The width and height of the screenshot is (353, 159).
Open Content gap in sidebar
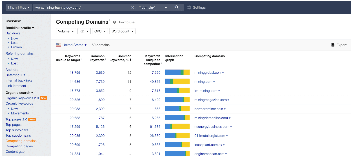coord(15,152)
